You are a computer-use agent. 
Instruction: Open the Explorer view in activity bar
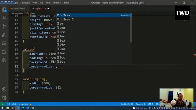pyautogui.click(x=4, y=9)
